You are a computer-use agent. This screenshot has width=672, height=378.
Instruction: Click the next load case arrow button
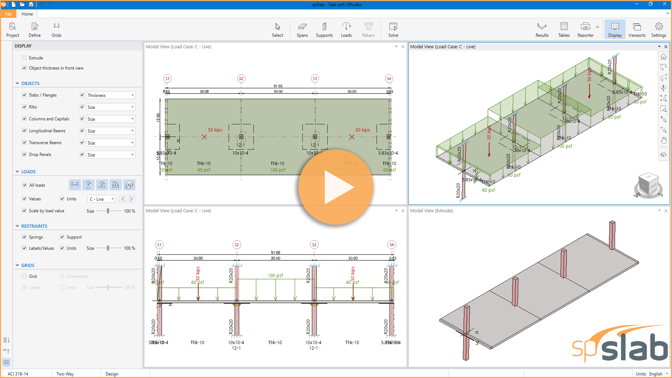(131, 199)
